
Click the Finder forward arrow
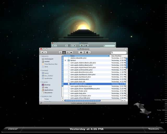[45, 53]
